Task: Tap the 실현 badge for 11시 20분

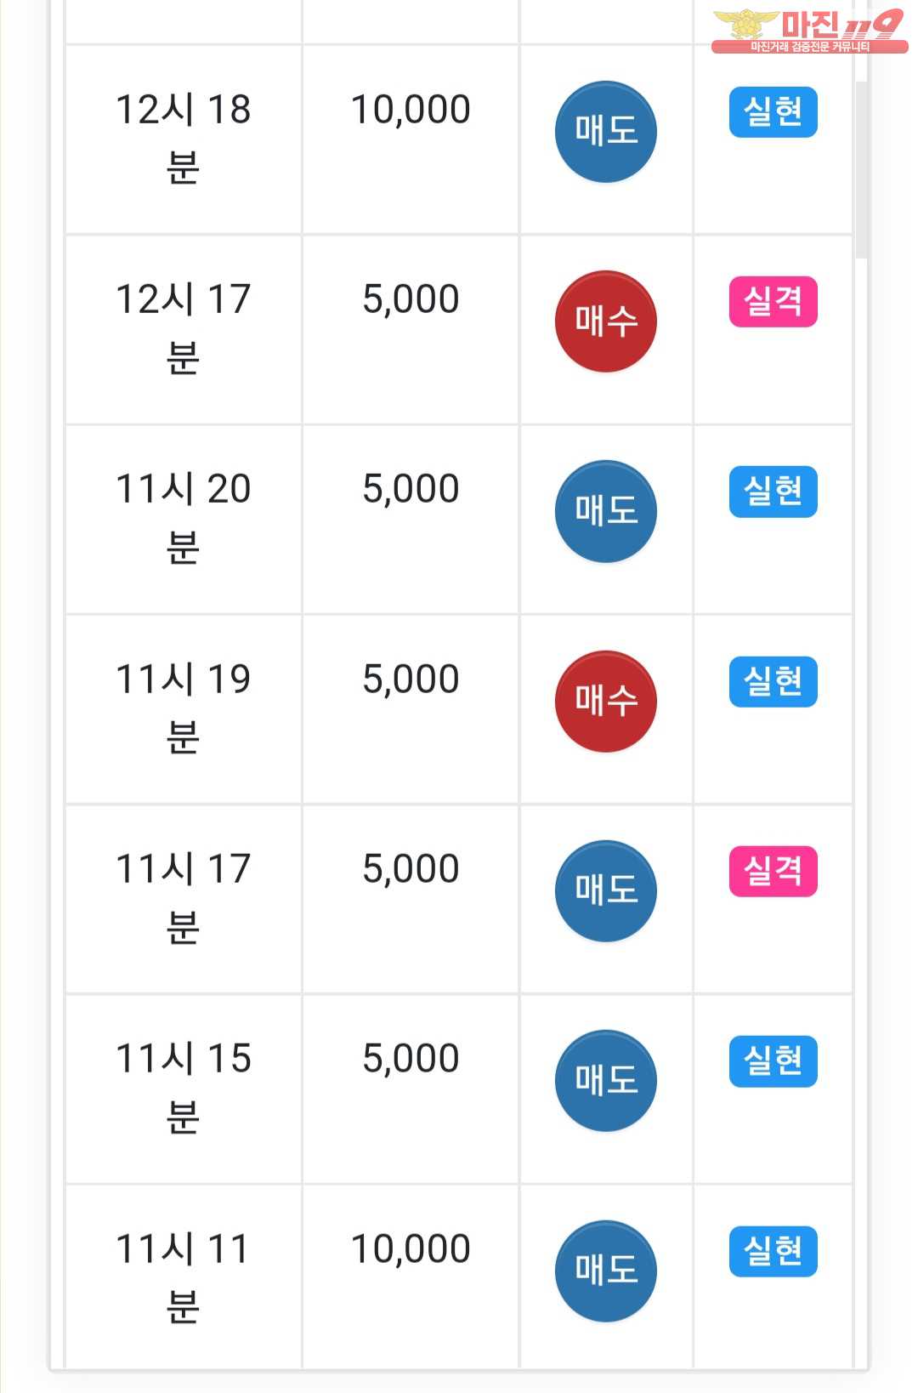Action: pyautogui.click(x=773, y=492)
